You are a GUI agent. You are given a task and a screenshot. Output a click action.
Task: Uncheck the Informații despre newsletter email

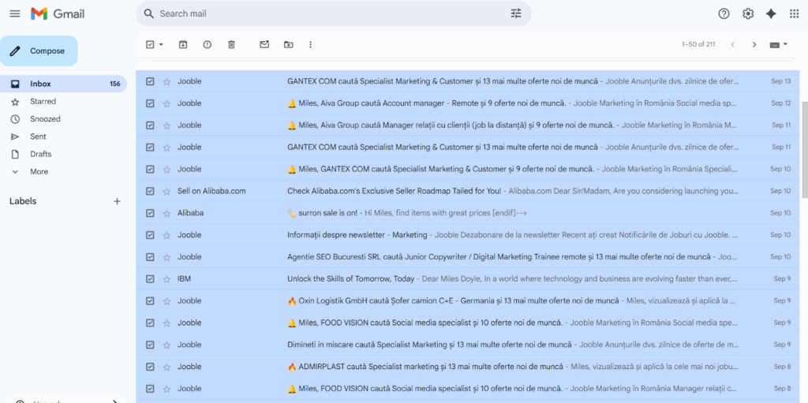150,235
